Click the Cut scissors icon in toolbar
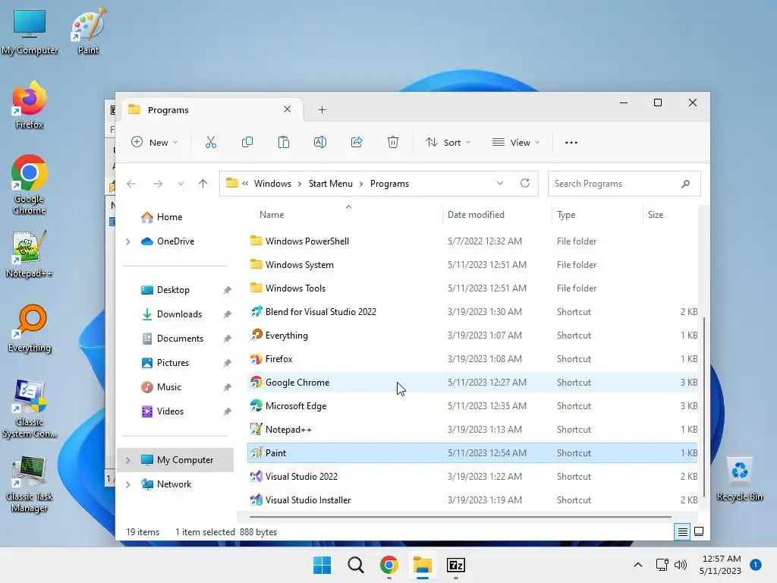The height and width of the screenshot is (583, 777). (x=211, y=142)
